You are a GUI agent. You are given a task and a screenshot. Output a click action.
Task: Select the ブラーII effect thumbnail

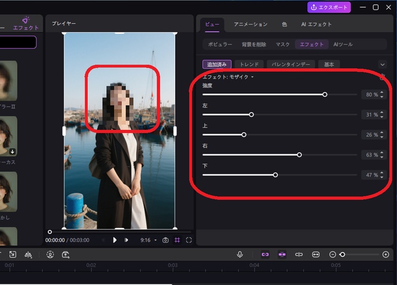click(9, 80)
